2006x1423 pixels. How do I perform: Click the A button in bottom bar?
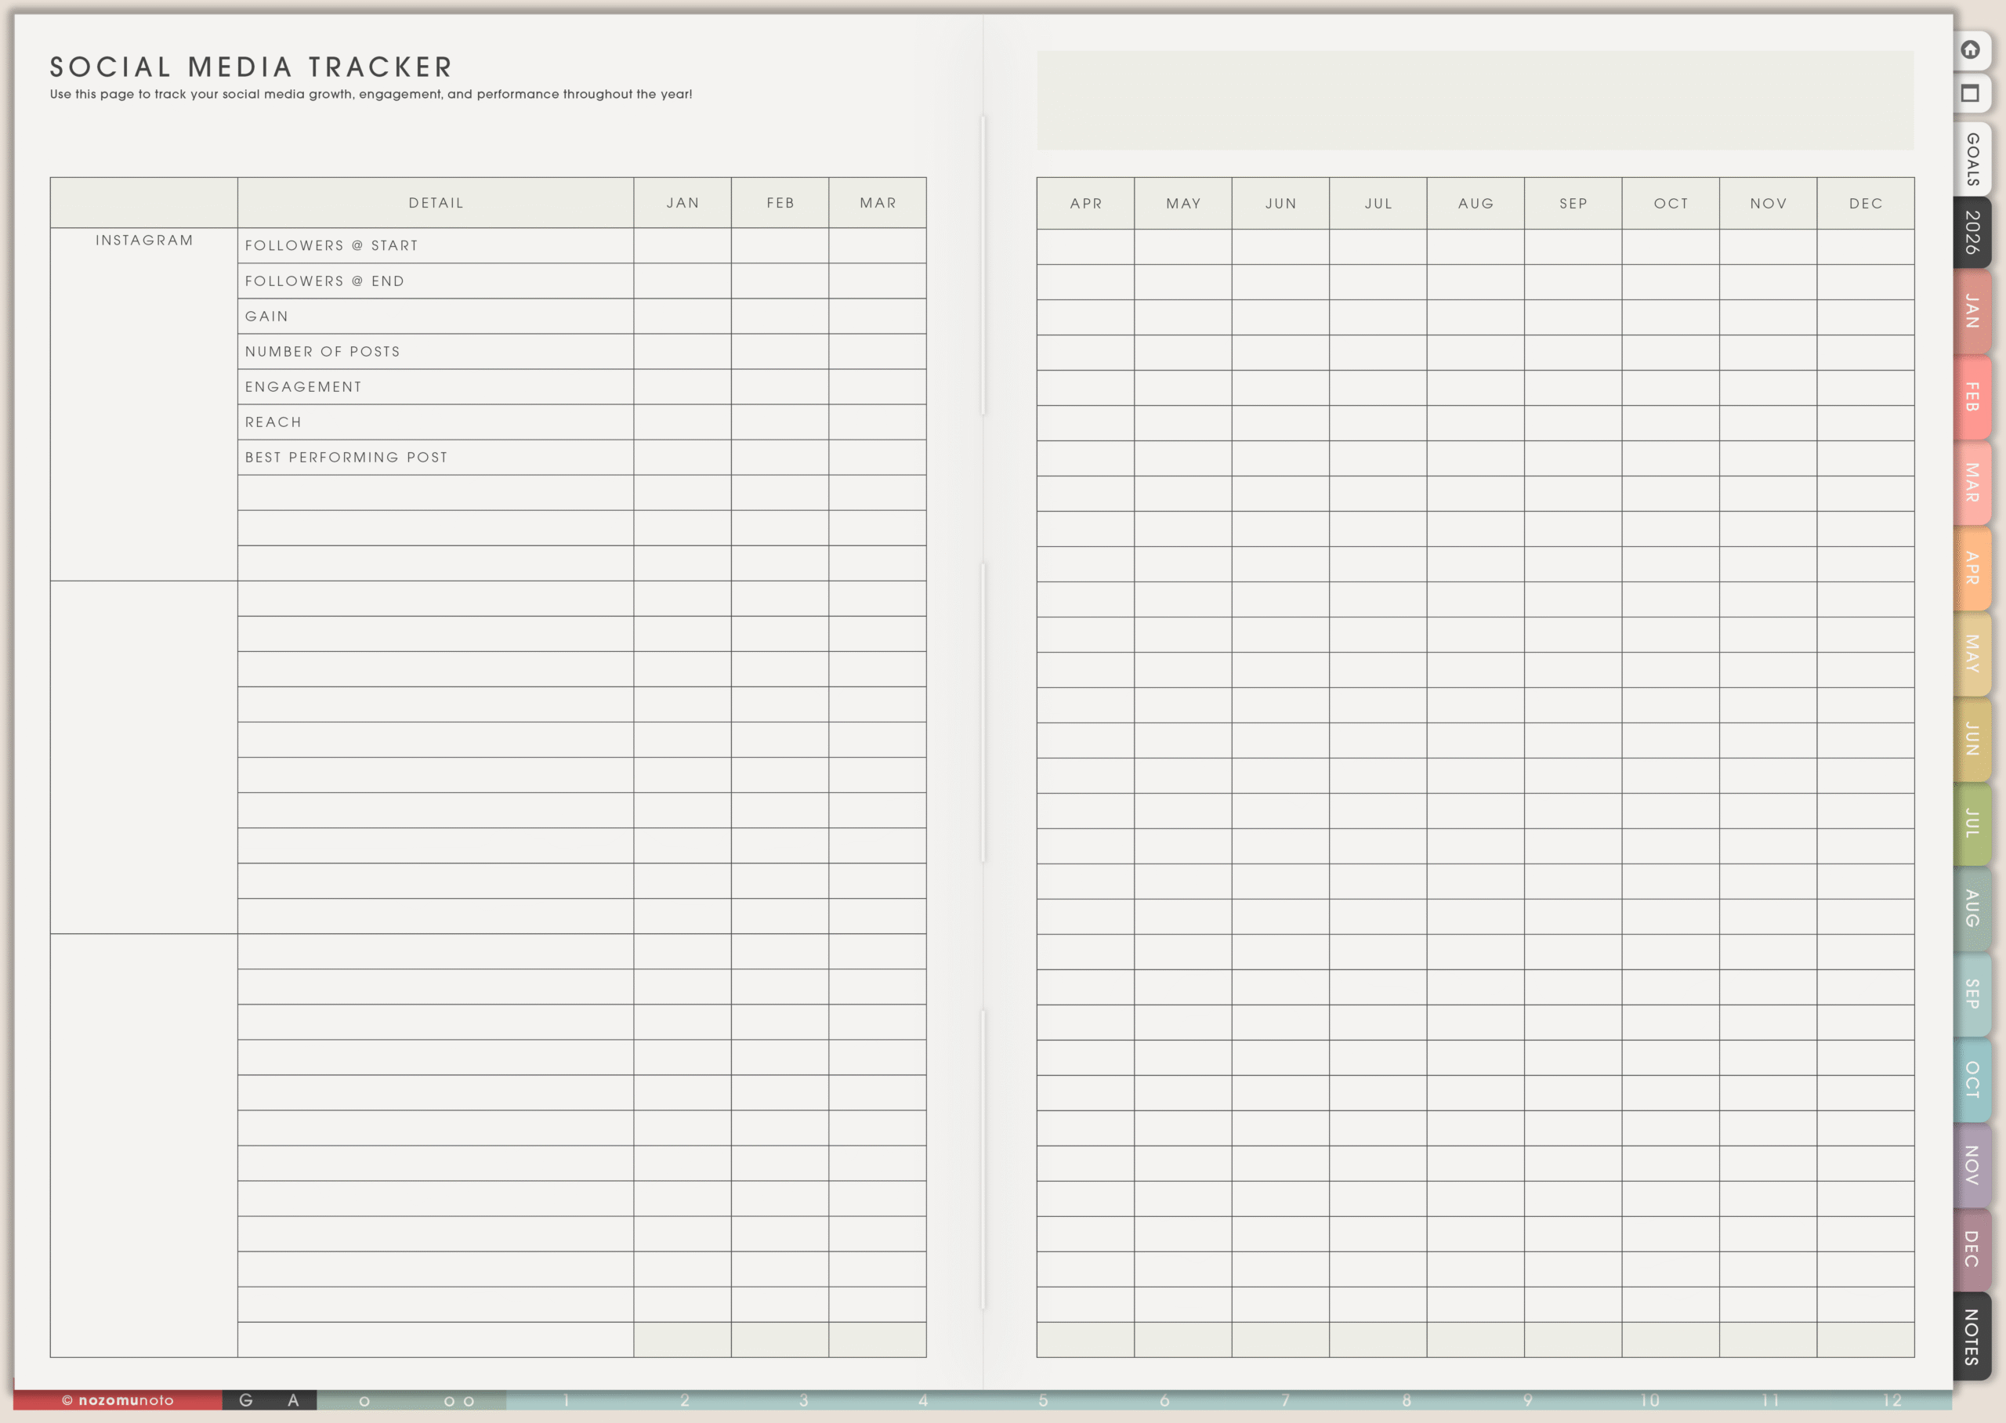(293, 1400)
